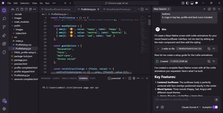Open the Kiro ghost panel in activity bar
The width and height of the screenshot is (223, 113).
(4, 52)
